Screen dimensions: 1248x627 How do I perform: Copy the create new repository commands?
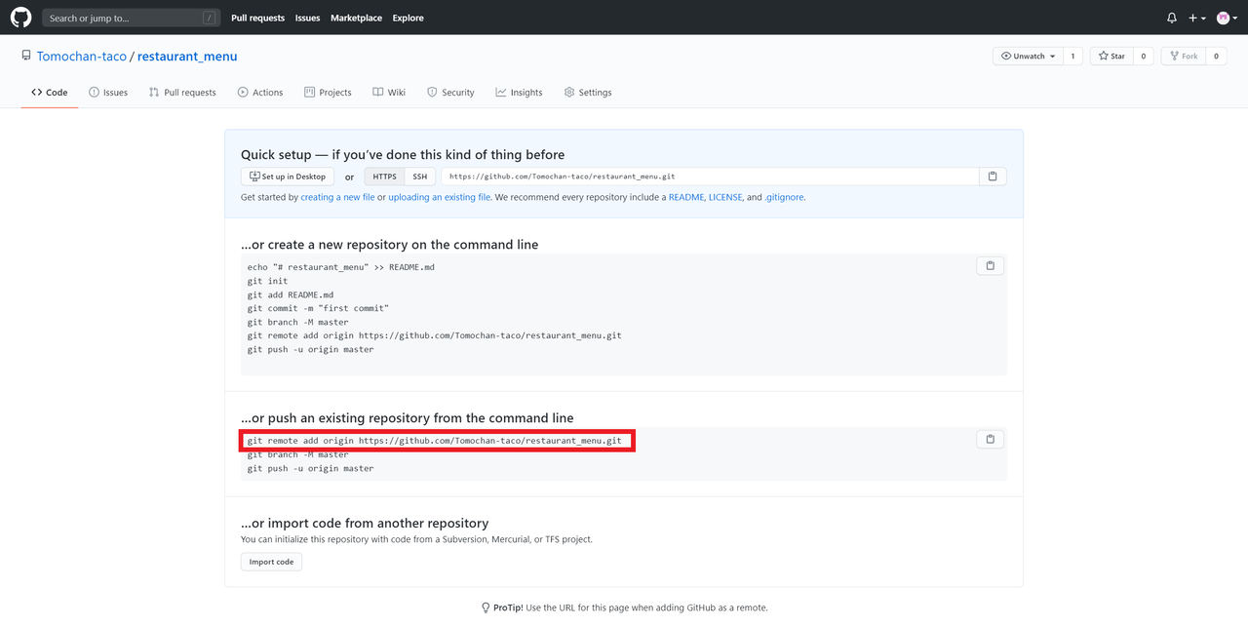[x=990, y=265]
